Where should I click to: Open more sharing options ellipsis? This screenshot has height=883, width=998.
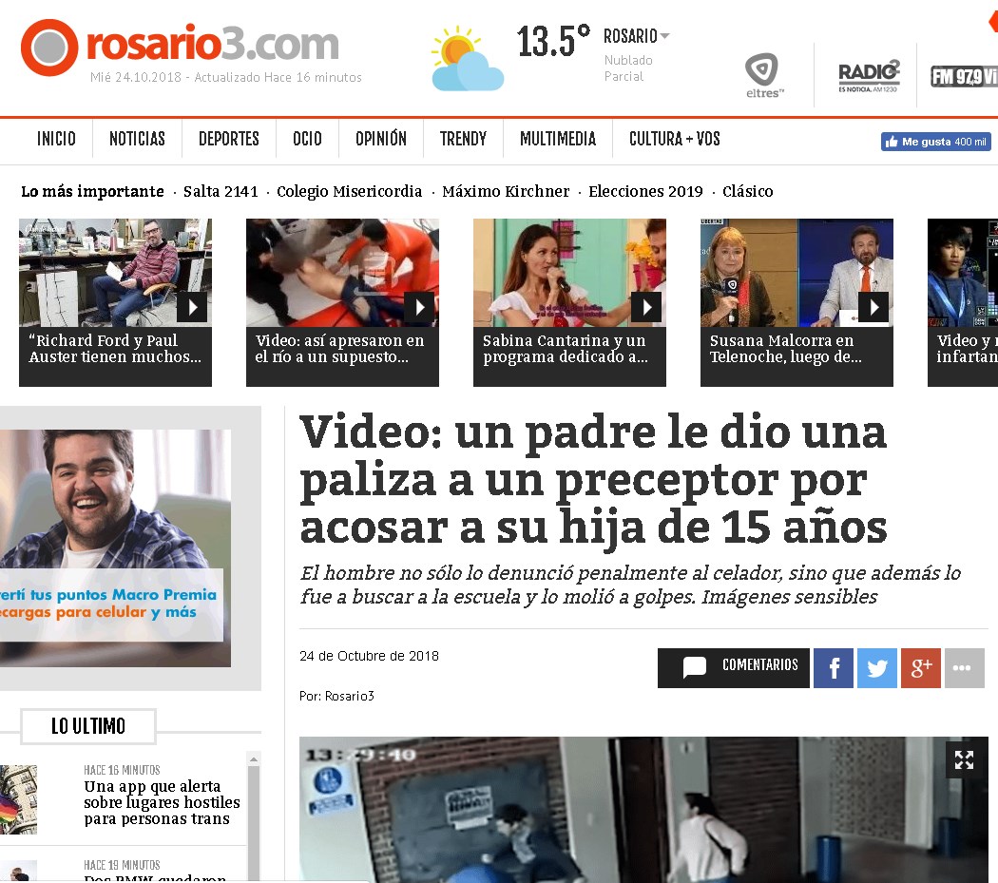965,668
